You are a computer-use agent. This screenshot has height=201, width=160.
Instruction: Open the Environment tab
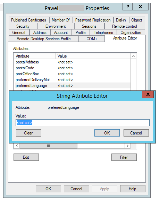pyautogui.click(x=56, y=26)
